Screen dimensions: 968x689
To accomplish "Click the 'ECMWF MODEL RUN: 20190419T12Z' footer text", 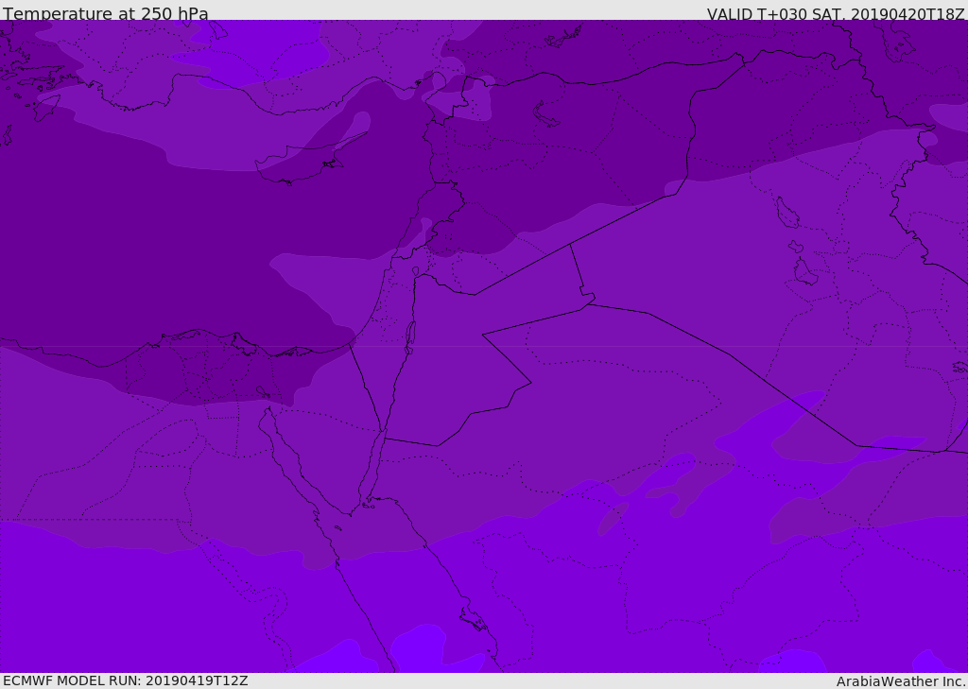I will click(x=126, y=680).
